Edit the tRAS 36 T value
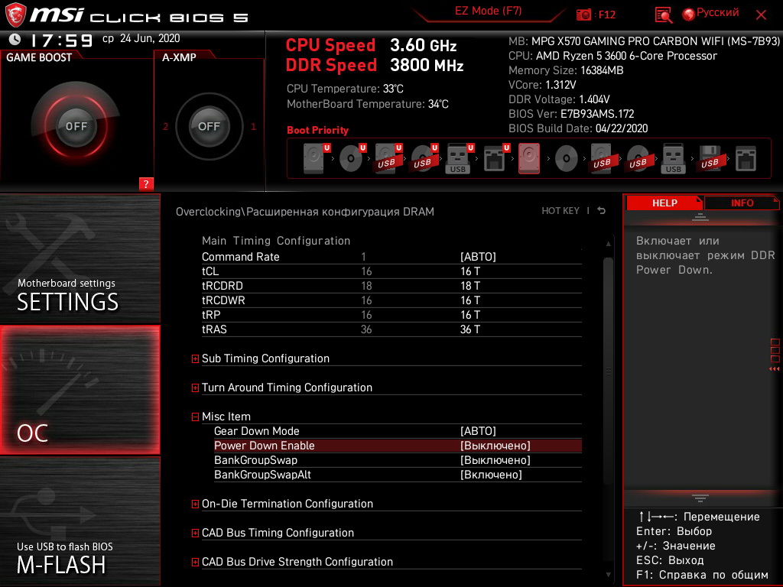 click(x=470, y=329)
